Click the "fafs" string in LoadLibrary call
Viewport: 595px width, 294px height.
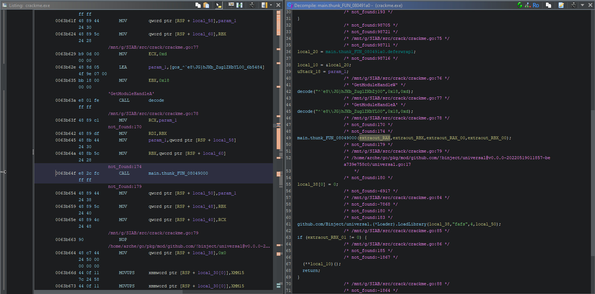(460, 224)
